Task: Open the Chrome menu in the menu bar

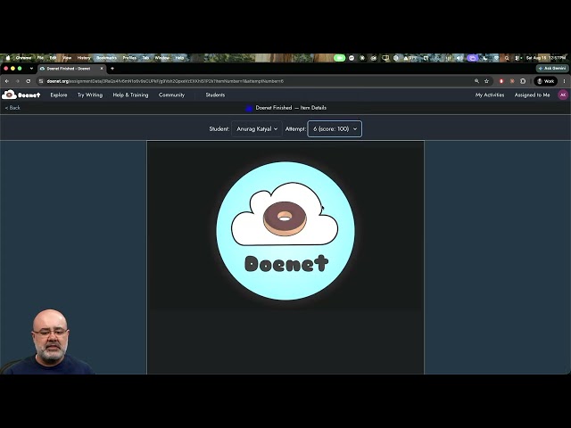Action: click(23, 58)
